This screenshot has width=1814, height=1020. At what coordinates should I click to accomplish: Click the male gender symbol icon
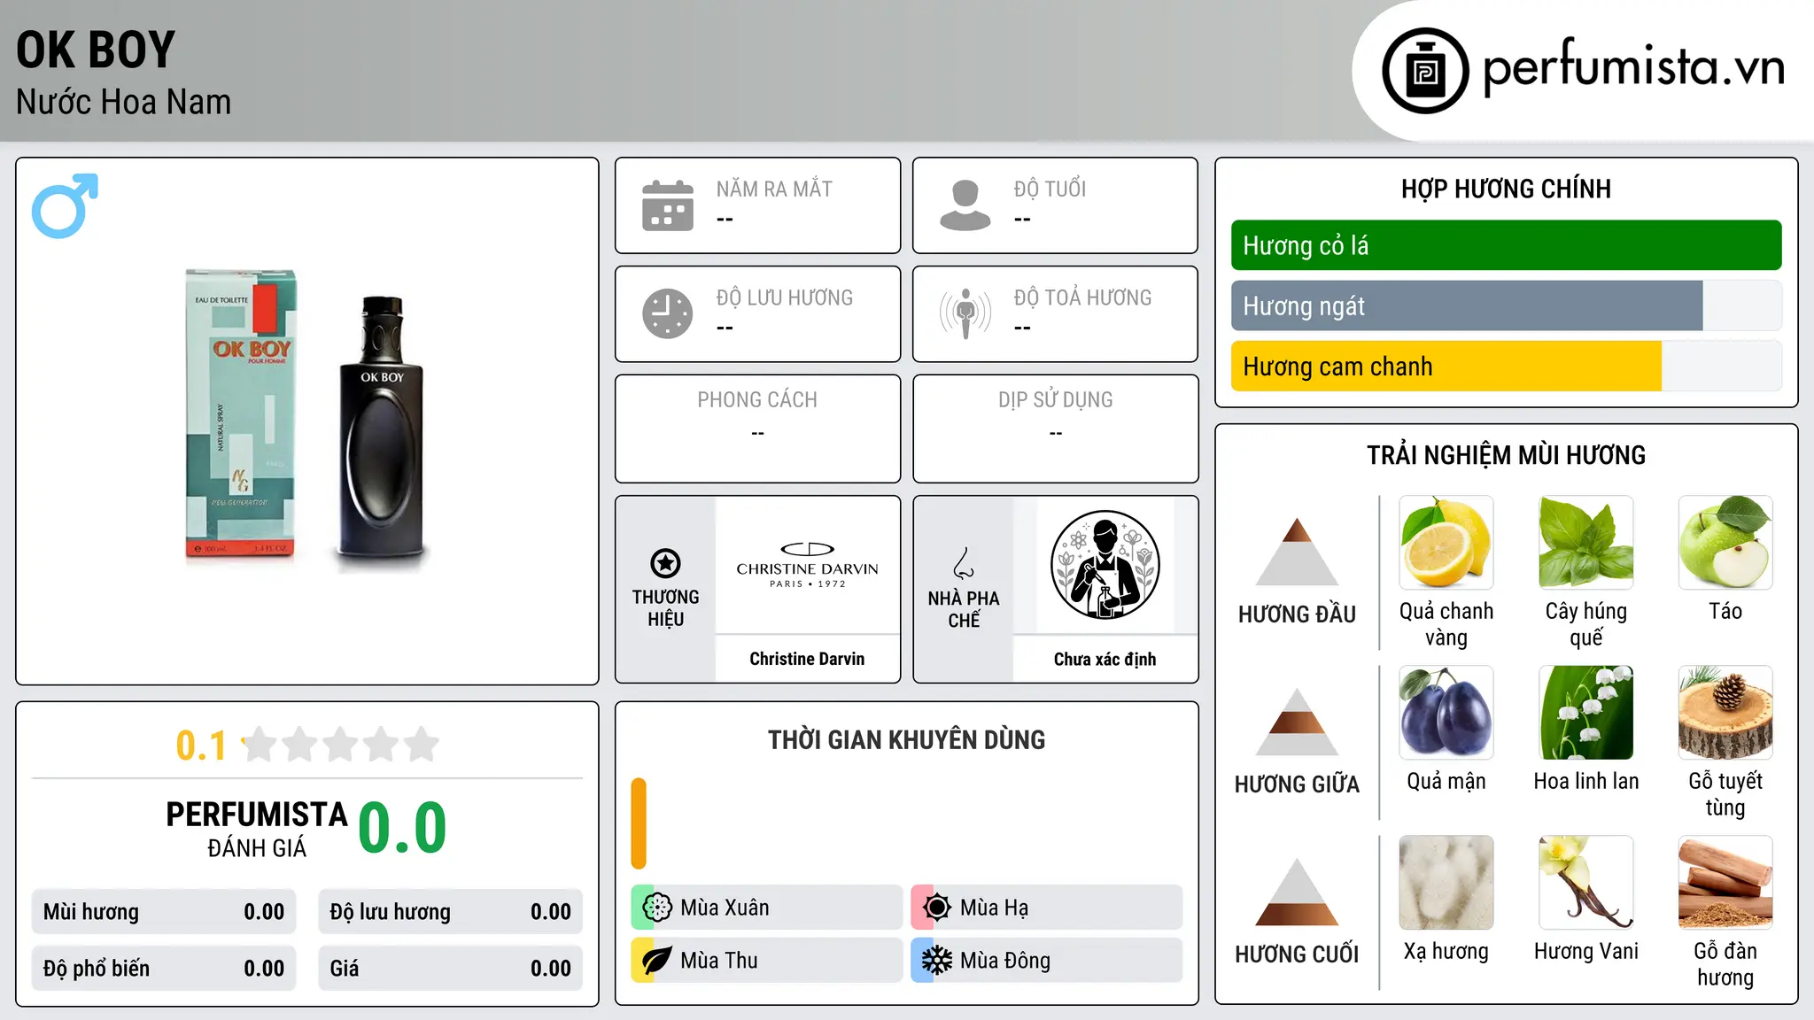tap(65, 205)
